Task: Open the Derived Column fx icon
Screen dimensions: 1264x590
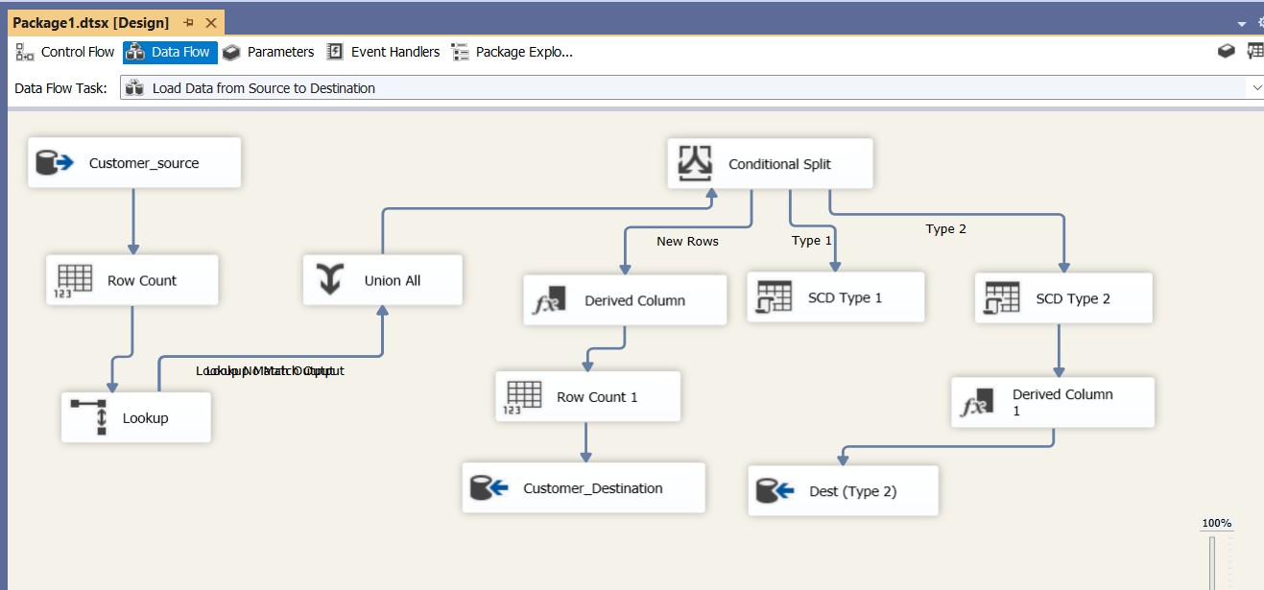Action: pos(550,299)
